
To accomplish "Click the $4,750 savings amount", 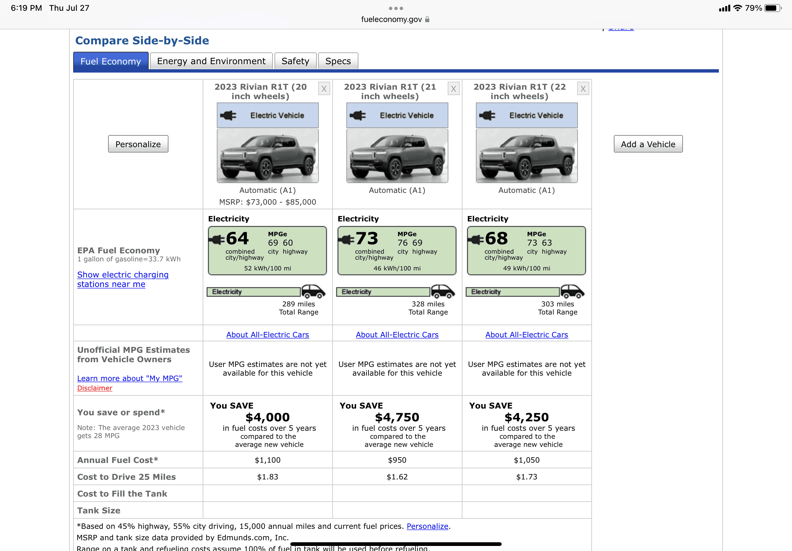I will [397, 417].
